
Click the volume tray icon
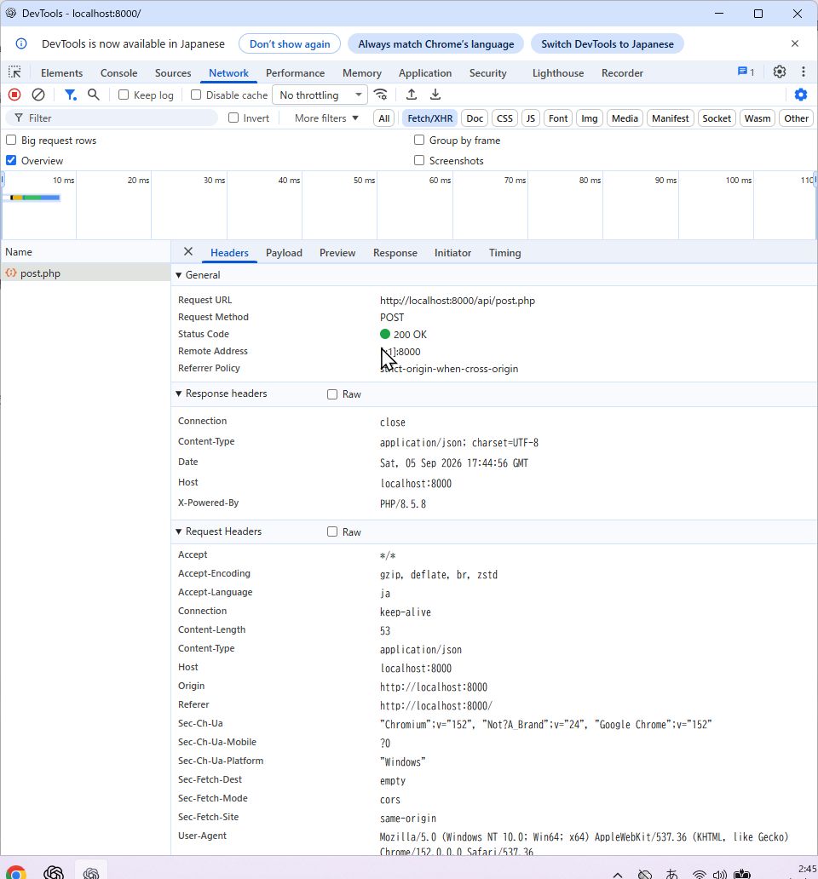tap(719, 874)
